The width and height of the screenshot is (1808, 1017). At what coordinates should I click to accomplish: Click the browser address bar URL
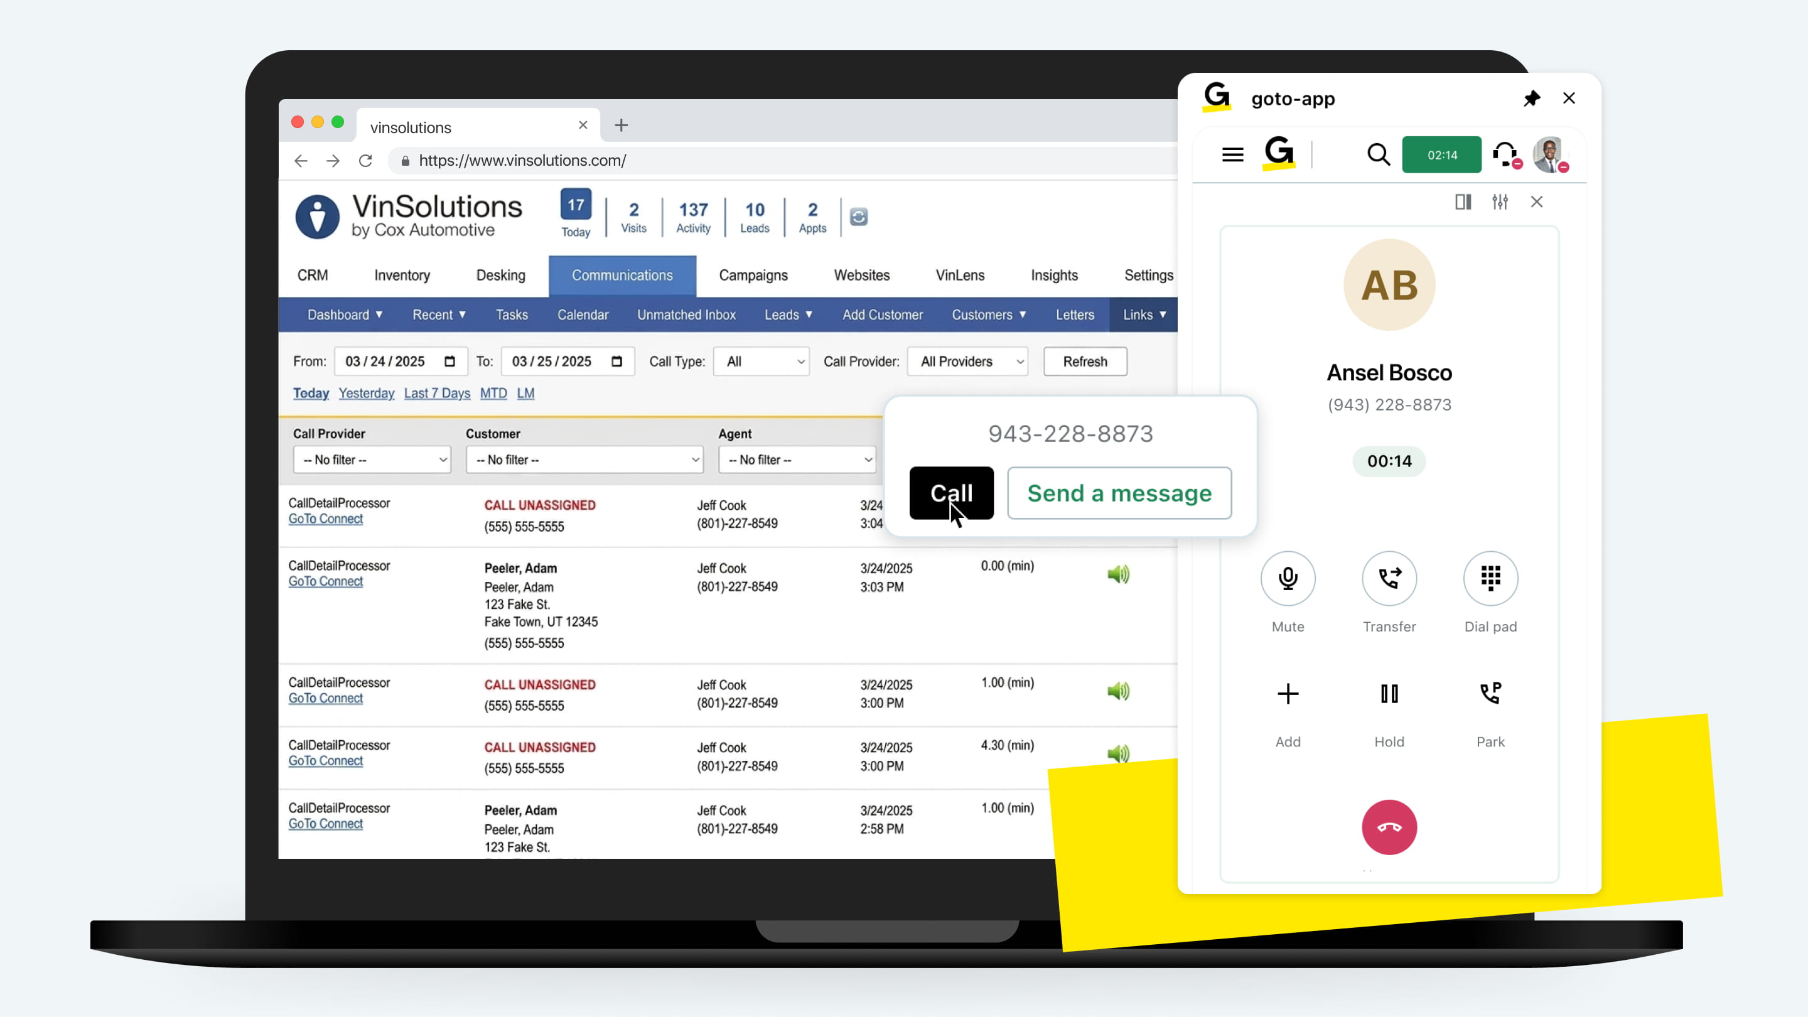[x=522, y=161]
